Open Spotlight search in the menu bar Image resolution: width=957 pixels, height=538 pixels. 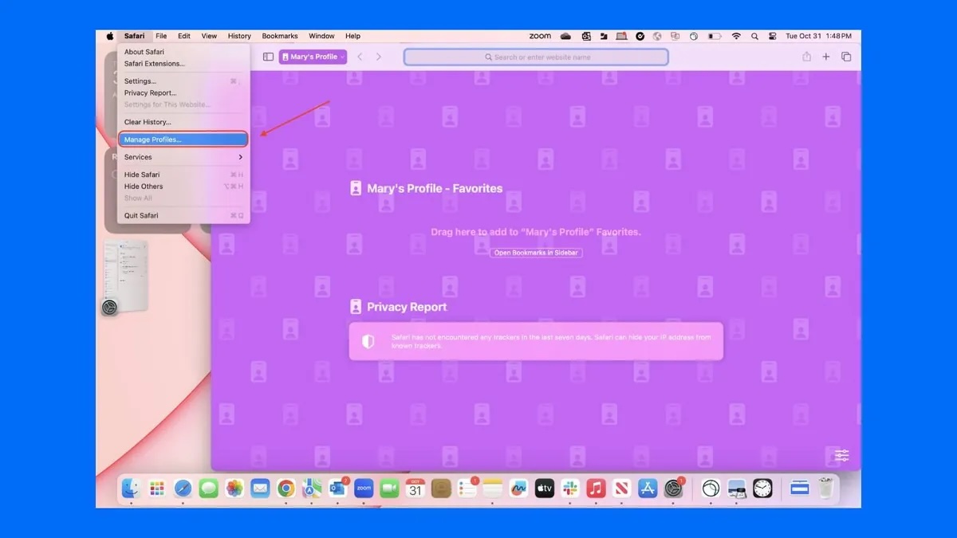(754, 36)
